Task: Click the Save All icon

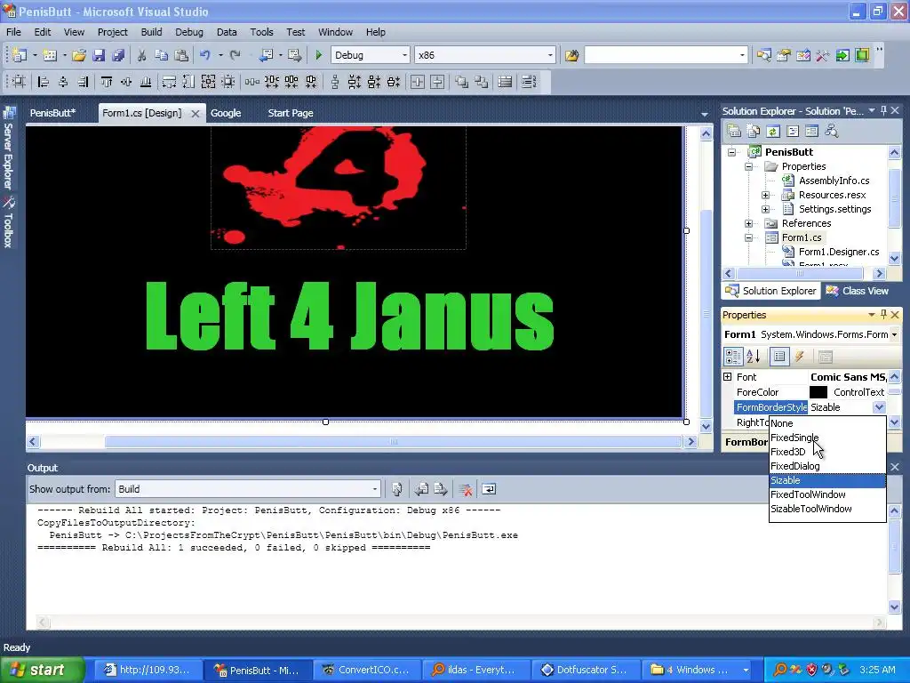Action: click(x=118, y=55)
